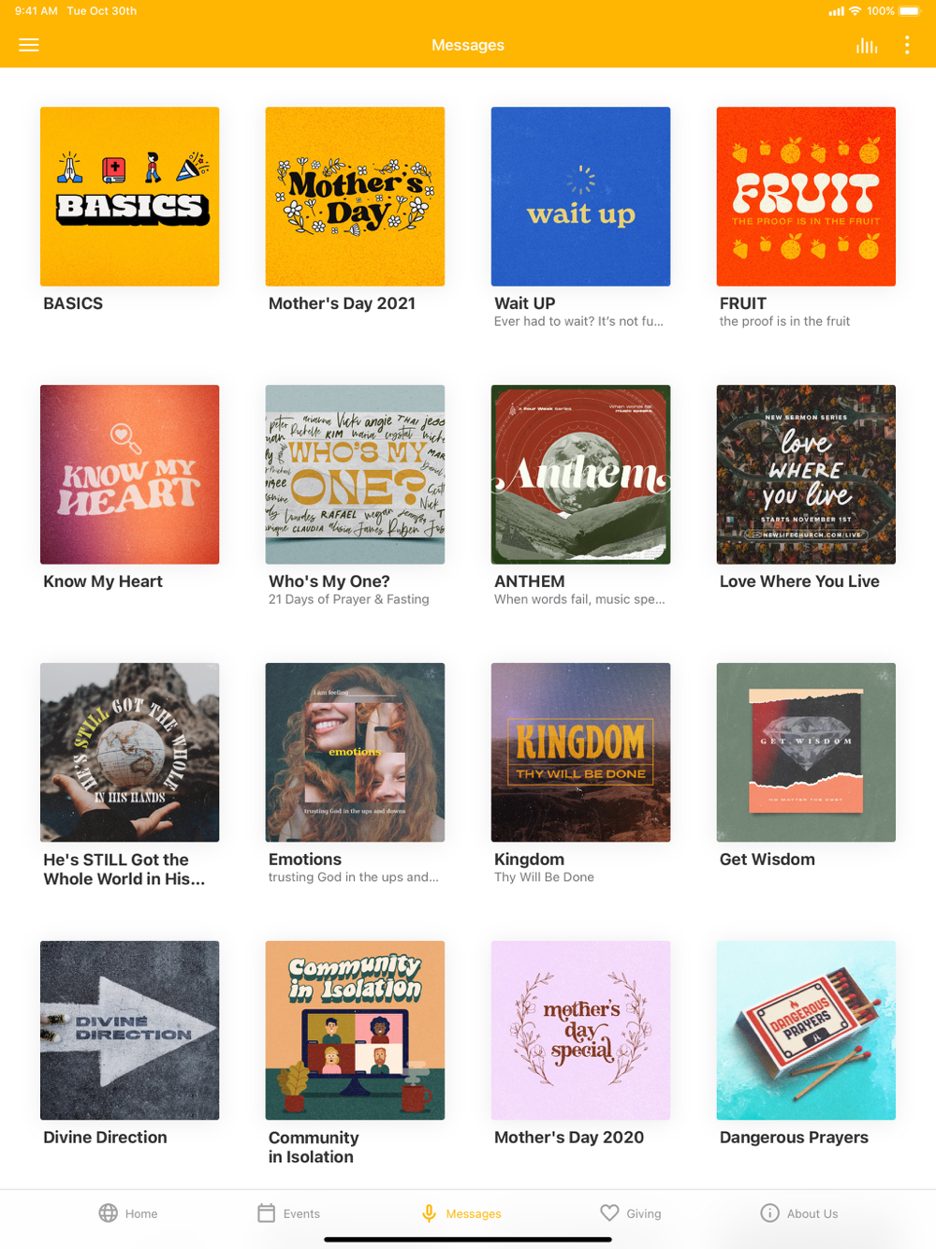Tap the Events calendar icon
This screenshot has height=1249, width=936.
(267, 1213)
